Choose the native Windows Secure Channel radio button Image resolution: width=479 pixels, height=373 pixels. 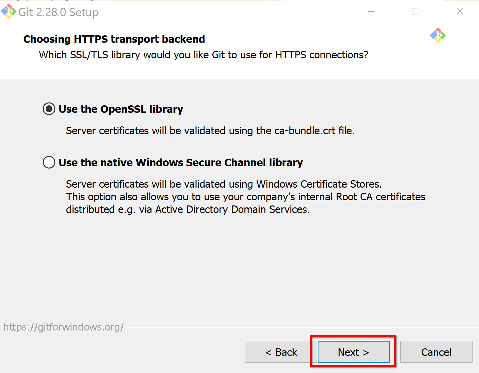point(49,162)
